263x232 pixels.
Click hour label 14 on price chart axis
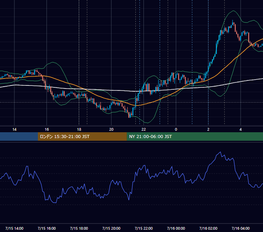(14, 130)
